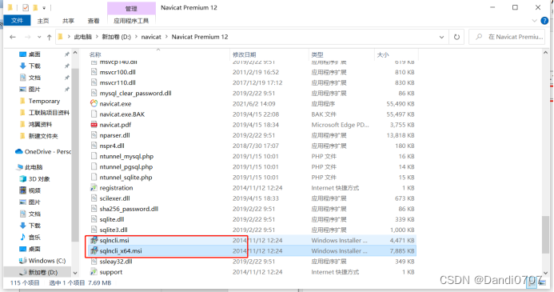554x292 pixels.
Task: Select file sqlite3.dll
Action: tap(113, 230)
